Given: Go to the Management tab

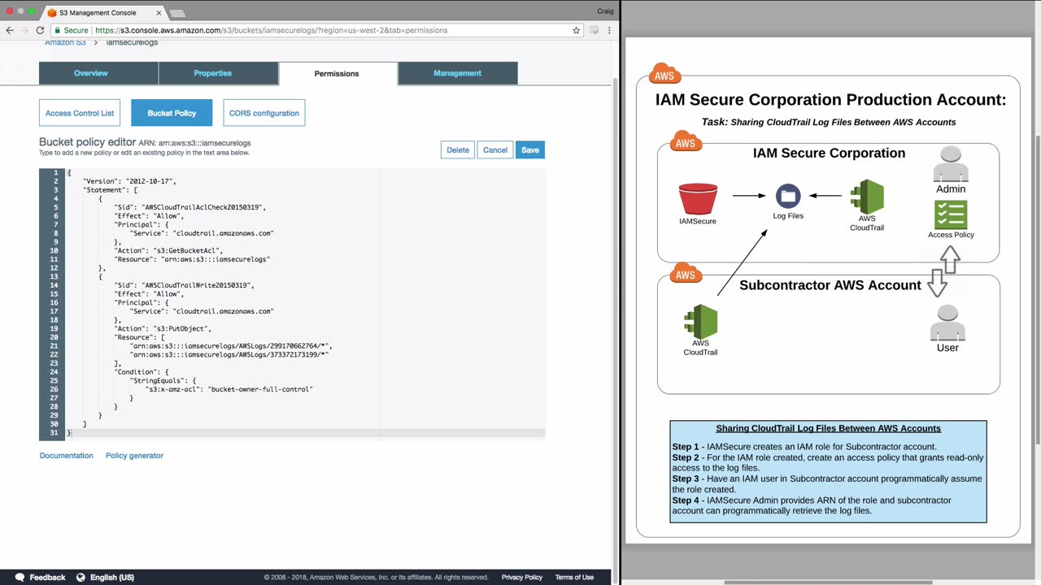Looking at the screenshot, I should (457, 73).
